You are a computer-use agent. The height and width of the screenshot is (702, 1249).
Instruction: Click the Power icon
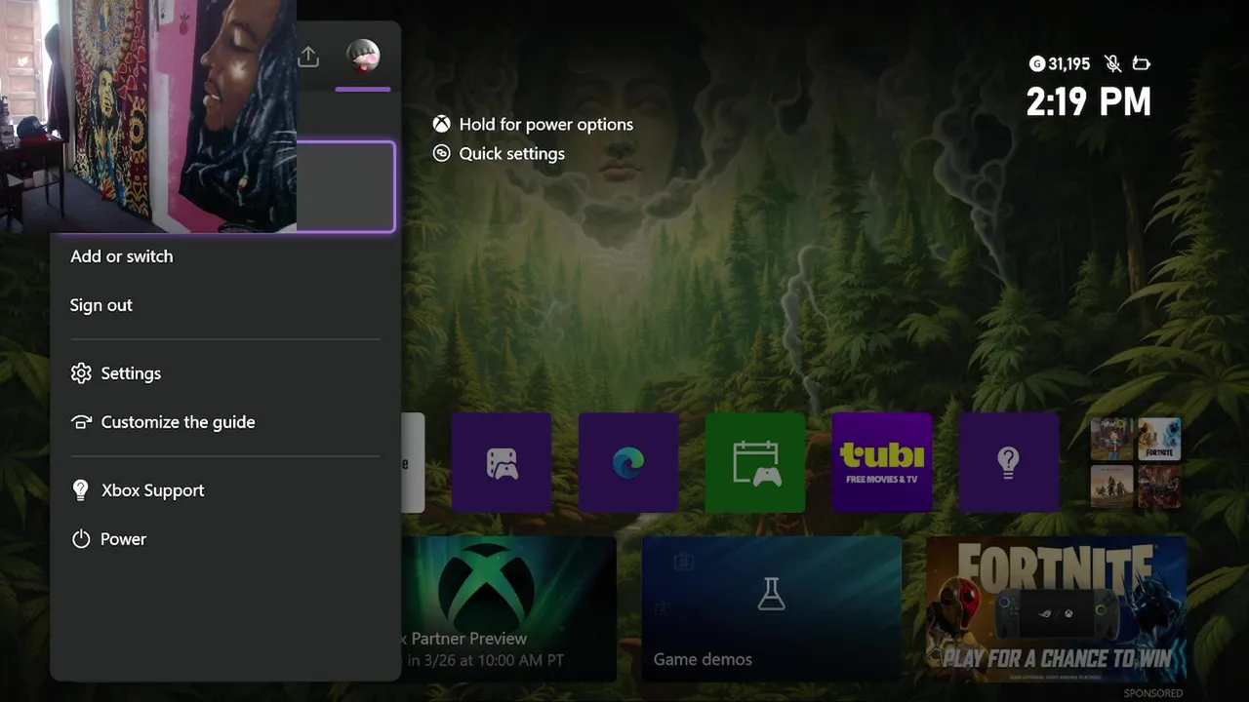(x=81, y=539)
